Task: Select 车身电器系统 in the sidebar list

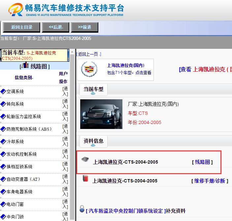Action: 19,192
